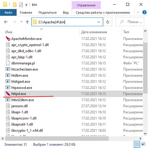Image resolution: width=148 pixels, height=148 pixels.
Task: Click the horizontal scrollbar thumb
Action: [x=57, y=139]
